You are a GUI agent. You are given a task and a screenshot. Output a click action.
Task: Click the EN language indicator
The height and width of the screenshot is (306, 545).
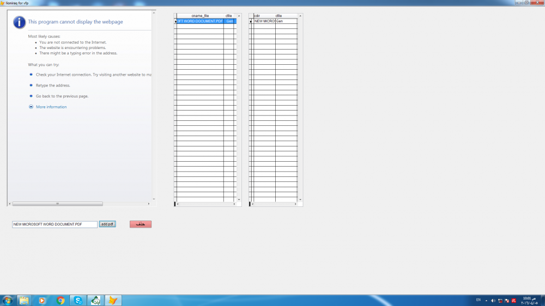click(x=479, y=300)
